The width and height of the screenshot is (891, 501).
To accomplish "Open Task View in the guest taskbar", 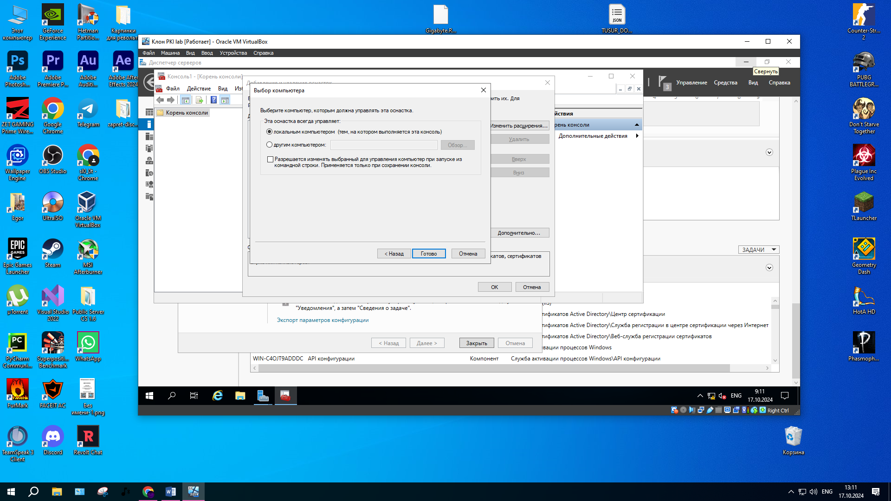I will (194, 396).
